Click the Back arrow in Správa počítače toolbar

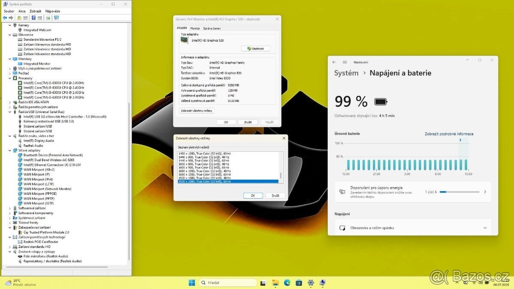5,18
